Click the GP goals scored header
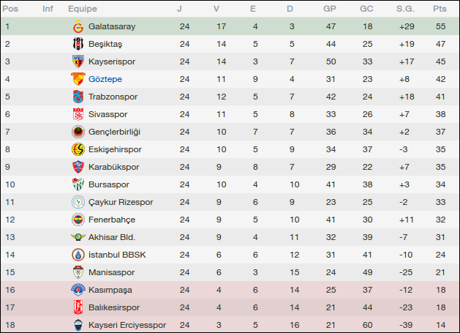Screen dimensions: 460x333 [330, 9]
